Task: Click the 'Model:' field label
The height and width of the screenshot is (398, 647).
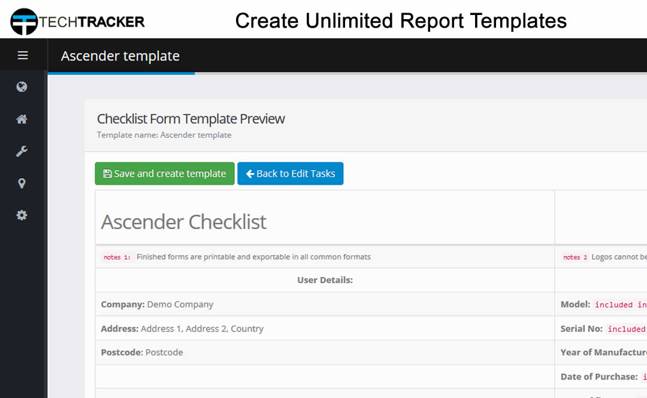Action: [576, 304]
